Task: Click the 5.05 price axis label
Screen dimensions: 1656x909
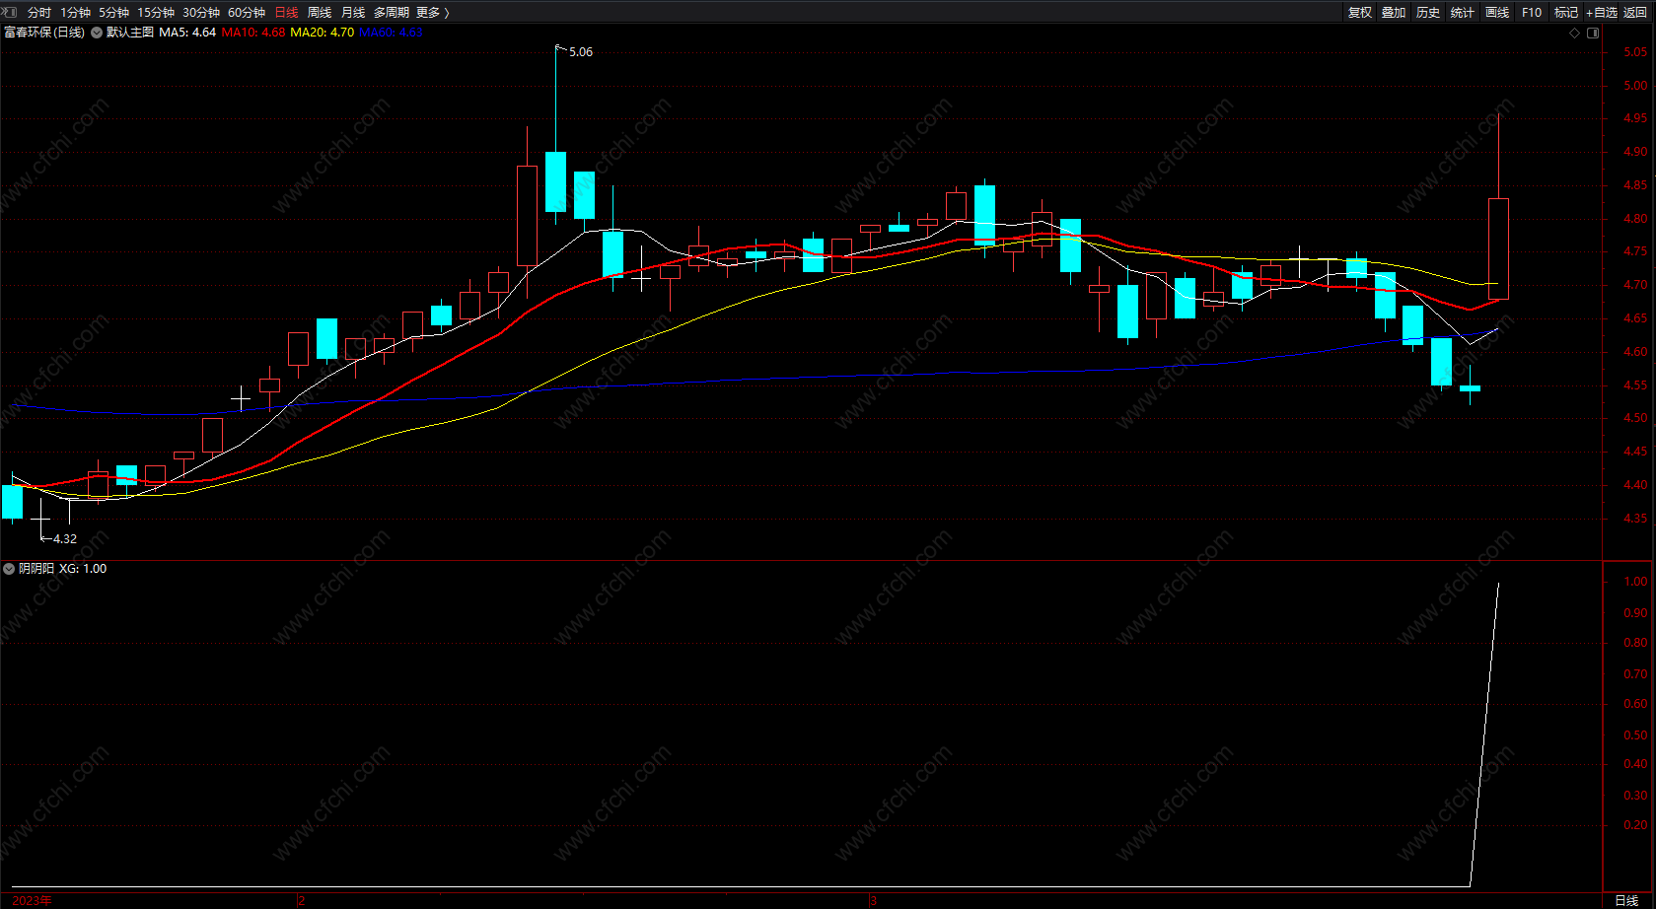Action: [1635, 52]
